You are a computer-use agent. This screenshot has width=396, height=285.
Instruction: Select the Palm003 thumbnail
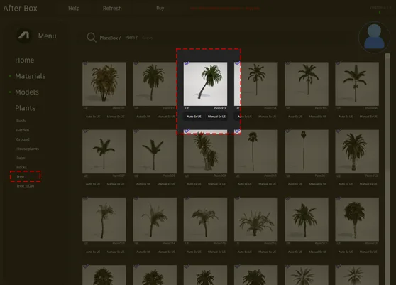[x=205, y=84]
